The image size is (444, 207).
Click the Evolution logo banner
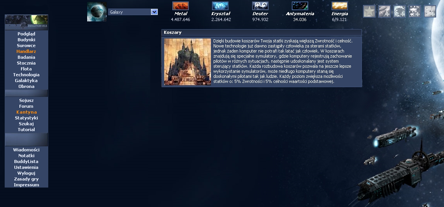pyautogui.click(x=26, y=22)
